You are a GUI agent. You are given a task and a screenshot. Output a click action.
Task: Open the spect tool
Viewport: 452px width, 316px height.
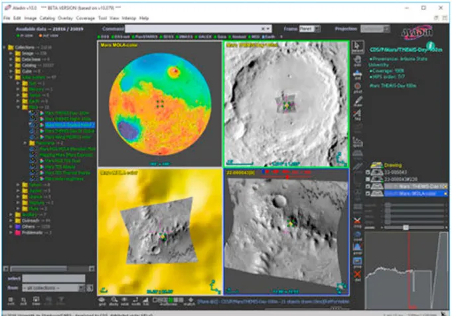tap(358, 142)
